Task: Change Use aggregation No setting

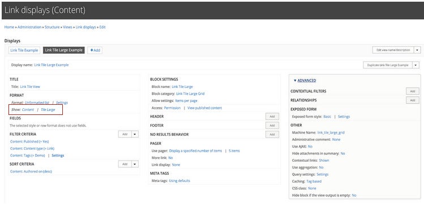Action: pos(321,167)
